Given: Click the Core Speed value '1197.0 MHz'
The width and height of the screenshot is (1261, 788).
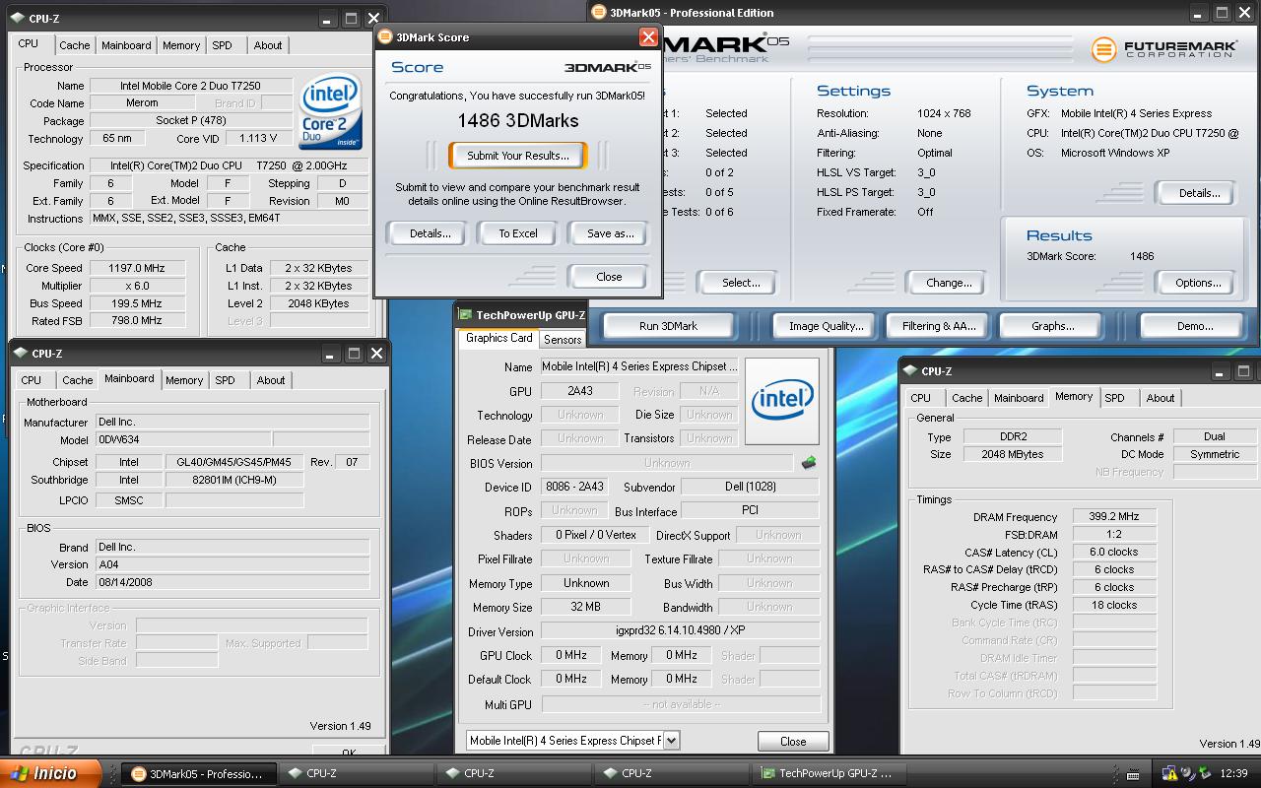Looking at the screenshot, I should pos(137,268).
